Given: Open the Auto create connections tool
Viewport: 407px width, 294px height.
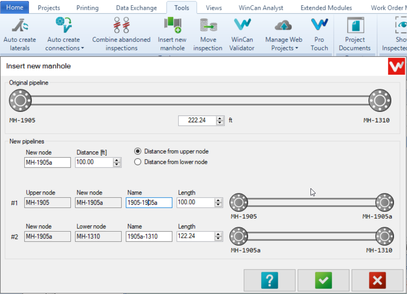Looking at the screenshot, I should (64, 34).
